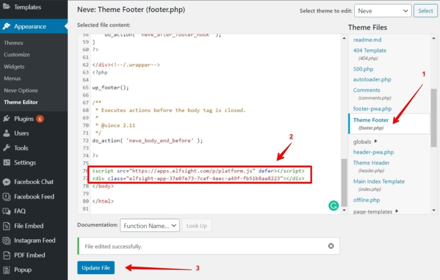Expand the globals folder arrow
Image resolution: width=440 pixels, height=280 pixels.
coord(376,141)
